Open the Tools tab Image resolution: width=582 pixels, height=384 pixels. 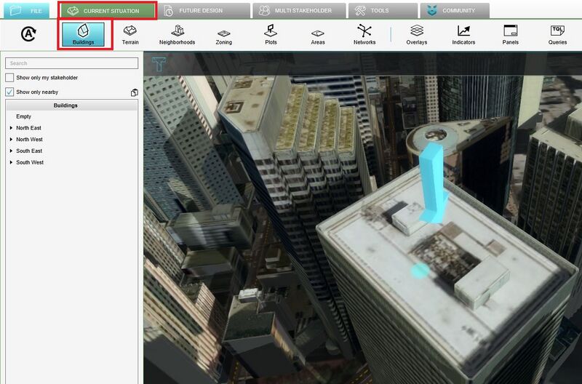383,11
